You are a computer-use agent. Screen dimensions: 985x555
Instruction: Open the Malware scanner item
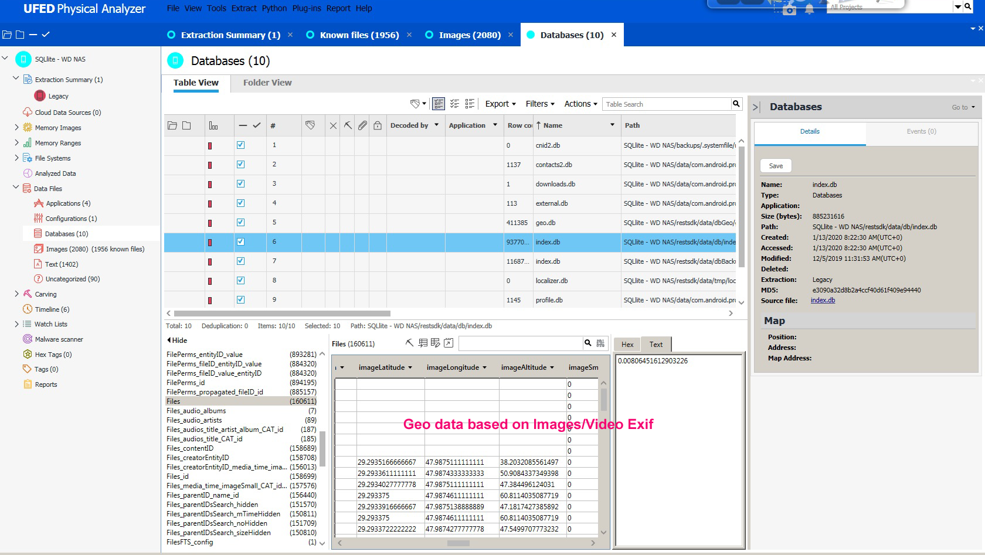click(59, 339)
